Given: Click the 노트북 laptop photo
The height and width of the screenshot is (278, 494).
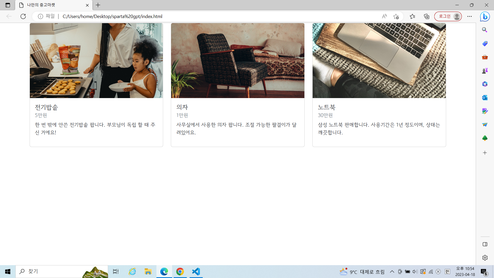Looking at the screenshot, I should coord(379,60).
